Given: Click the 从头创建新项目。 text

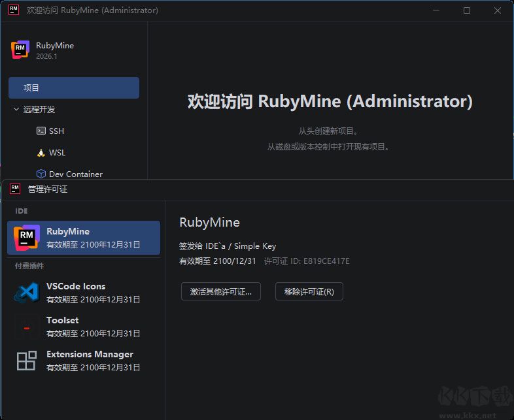Looking at the screenshot, I should [x=329, y=131].
